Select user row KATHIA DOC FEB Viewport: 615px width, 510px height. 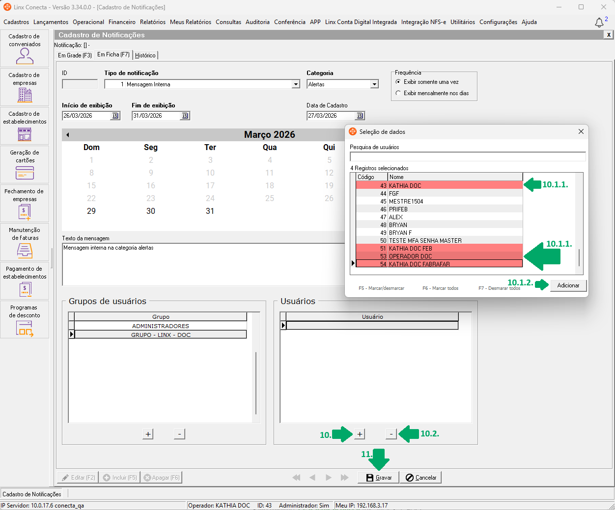pyautogui.click(x=439, y=249)
